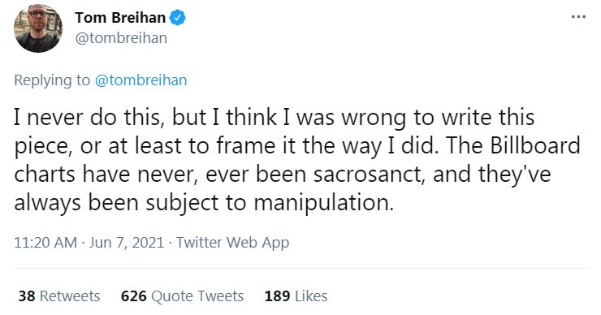Viewport: 601px width, 315px height.
Task: Follow the blue @tombreihan replying-to link
Action: 141,80
